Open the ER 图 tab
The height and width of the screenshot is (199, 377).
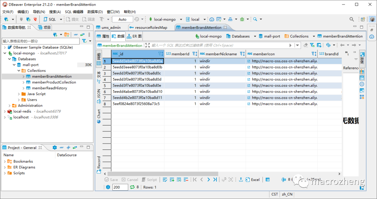click(134, 36)
